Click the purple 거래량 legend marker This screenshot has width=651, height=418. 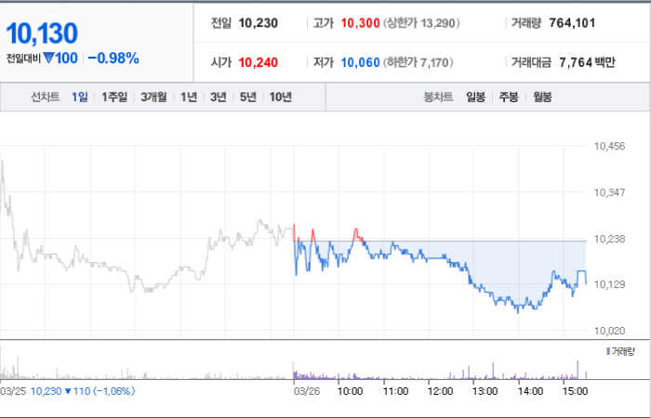coord(608,352)
